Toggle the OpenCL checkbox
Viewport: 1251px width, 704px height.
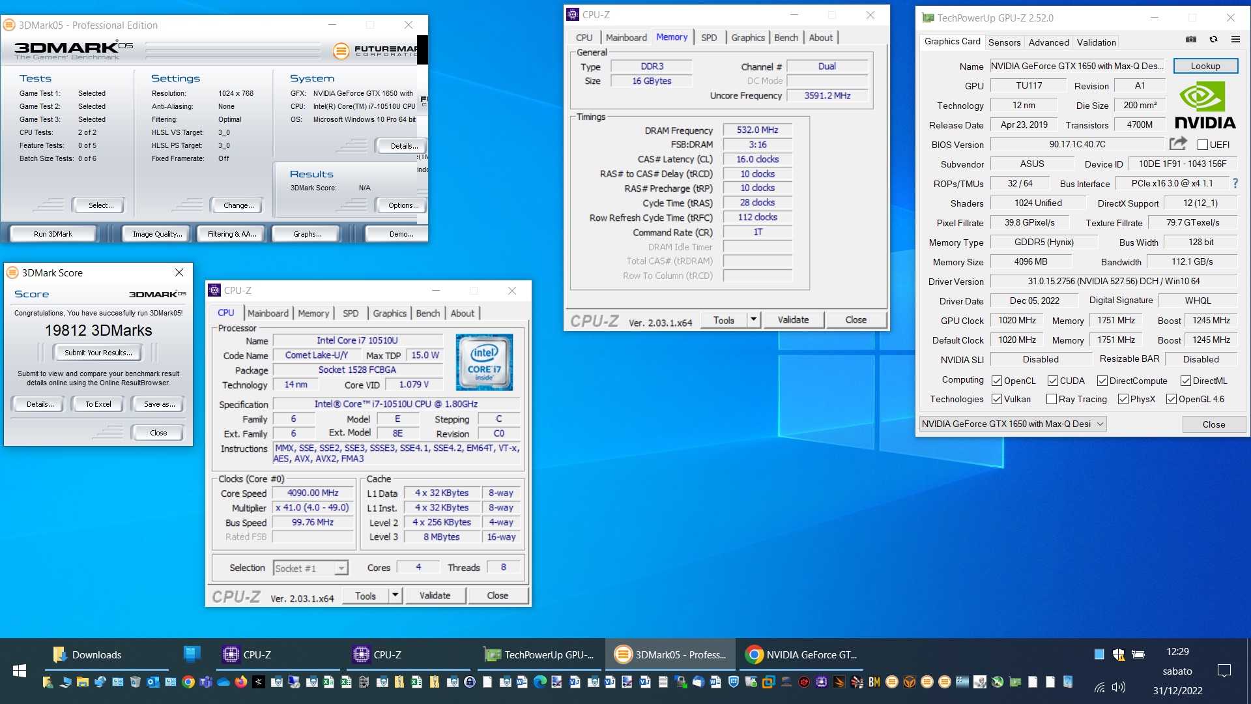[997, 381]
